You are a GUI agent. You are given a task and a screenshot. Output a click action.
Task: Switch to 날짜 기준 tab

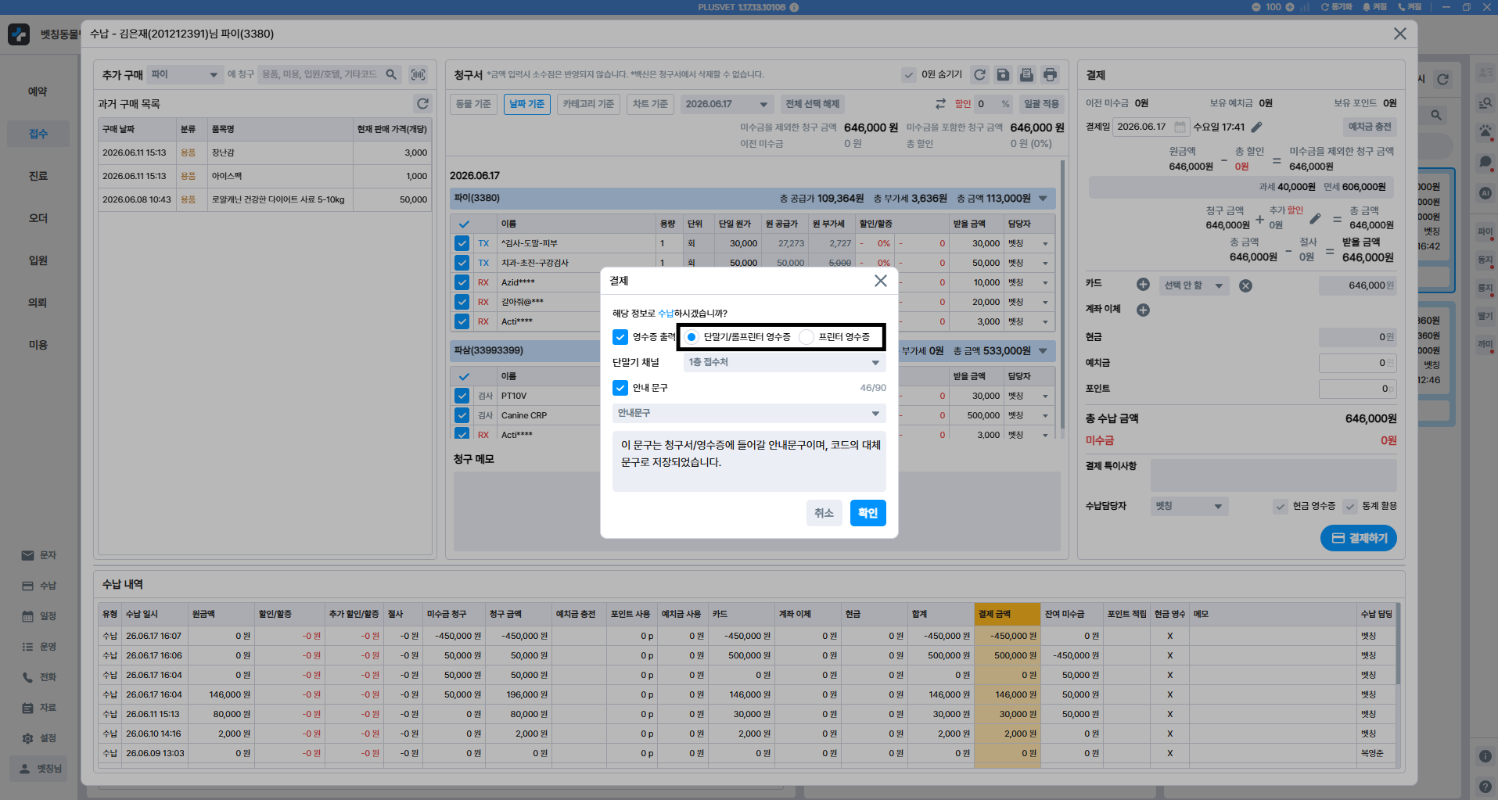click(x=527, y=104)
